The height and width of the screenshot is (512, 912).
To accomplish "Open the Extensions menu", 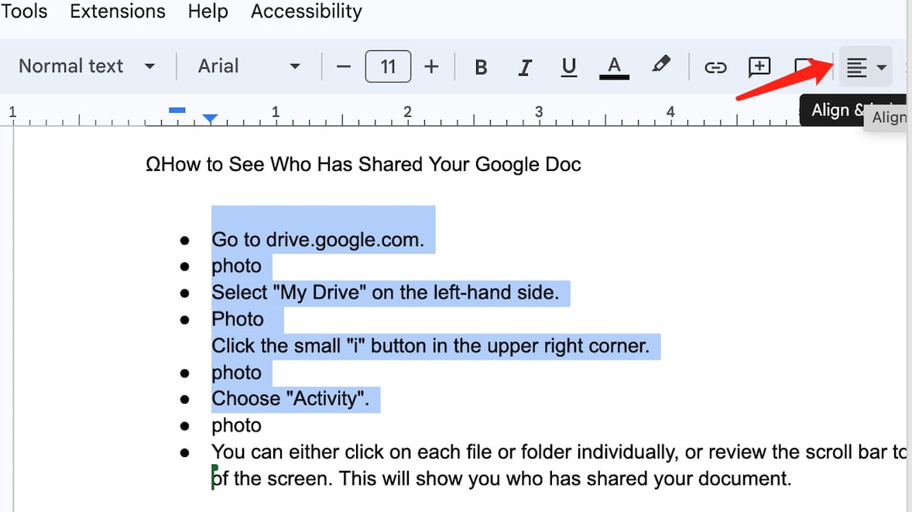I will pos(118,11).
